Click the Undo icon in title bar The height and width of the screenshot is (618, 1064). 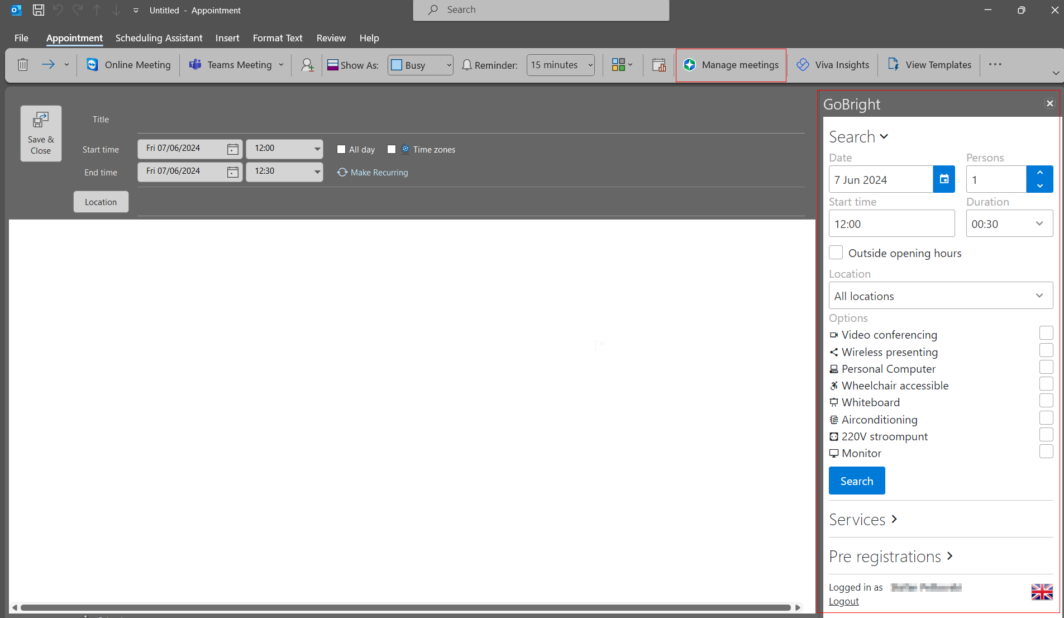click(x=58, y=10)
